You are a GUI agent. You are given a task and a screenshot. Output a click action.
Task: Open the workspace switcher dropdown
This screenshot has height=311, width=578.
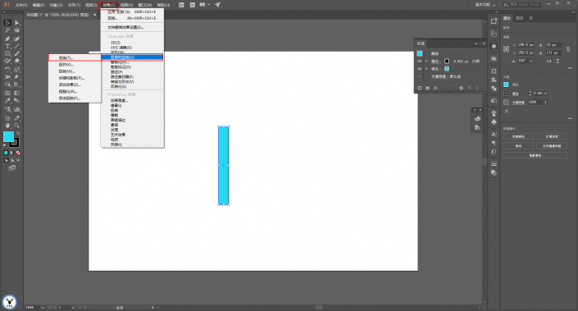coord(485,5)
